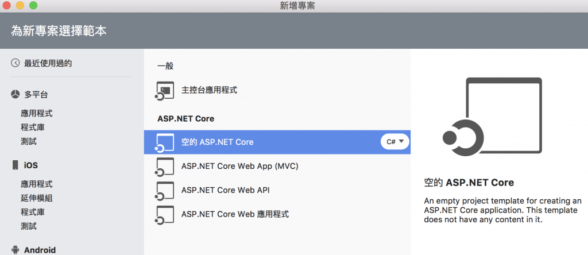Image resolution: width=588 pixels, height=255 pixels.
Task: Select the iOS category heading
Action: 31,165
